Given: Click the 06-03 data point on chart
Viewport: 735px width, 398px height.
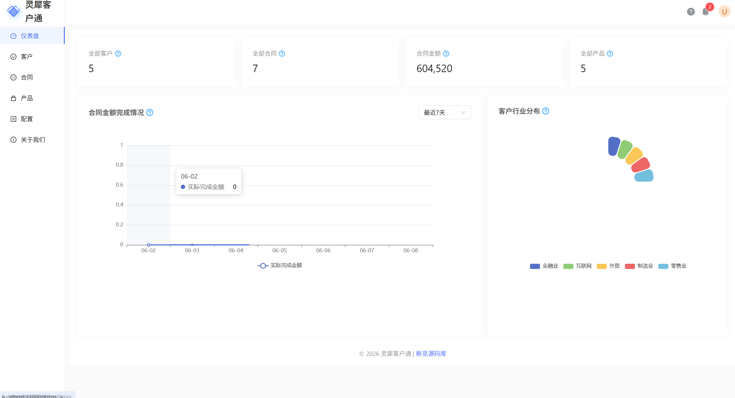Looking at the screenshot, I should [192, 245].
